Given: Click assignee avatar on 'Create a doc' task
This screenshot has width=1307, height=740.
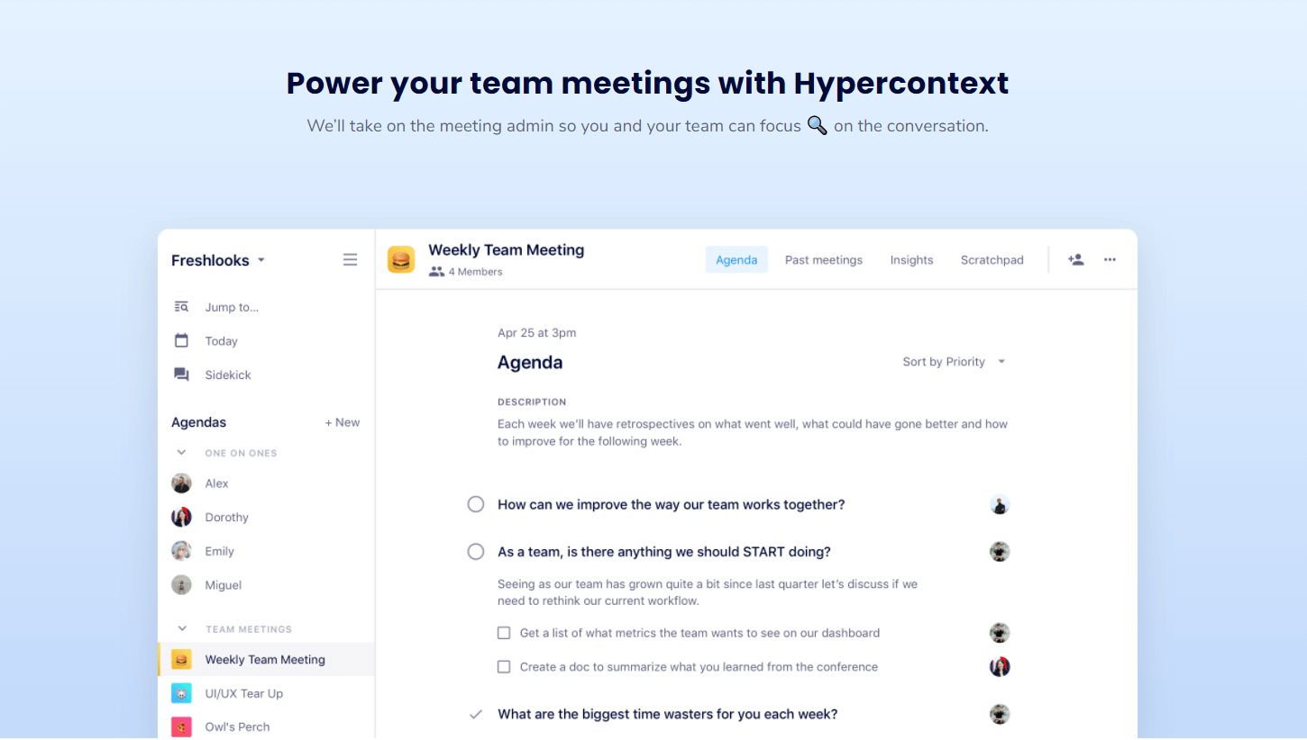Looking at the screenshot, I should (1000, 667).
